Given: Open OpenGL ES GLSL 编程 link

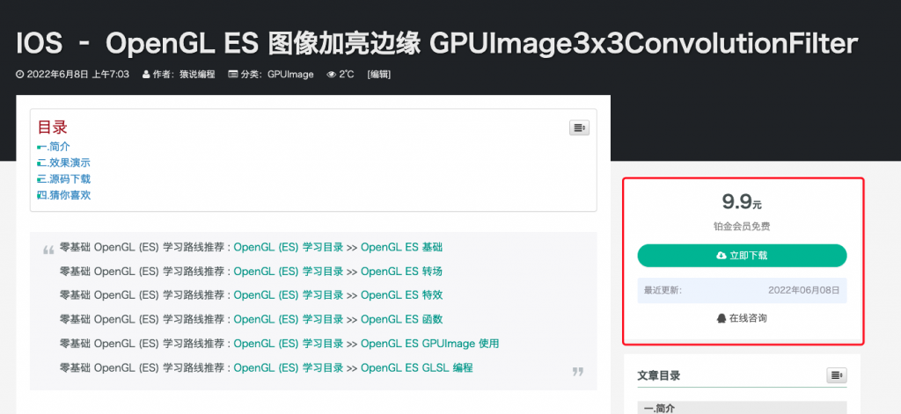Looking at the screenshot, I should (x=416, y=367).
